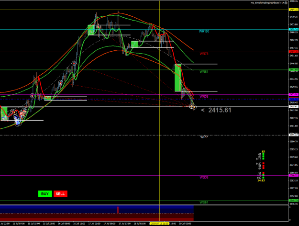Image resolution: width=299 pixels, height=226 pixels.
Task: Click the red SELL button
Action: coord(60,194)
